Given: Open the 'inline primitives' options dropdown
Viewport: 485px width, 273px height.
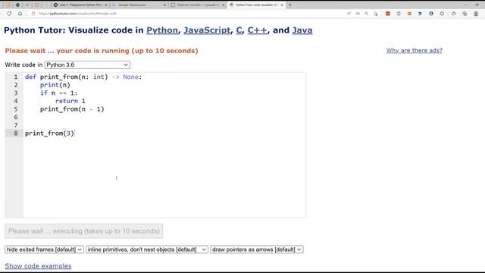Looking at the screenshot, I should (147, 249).
